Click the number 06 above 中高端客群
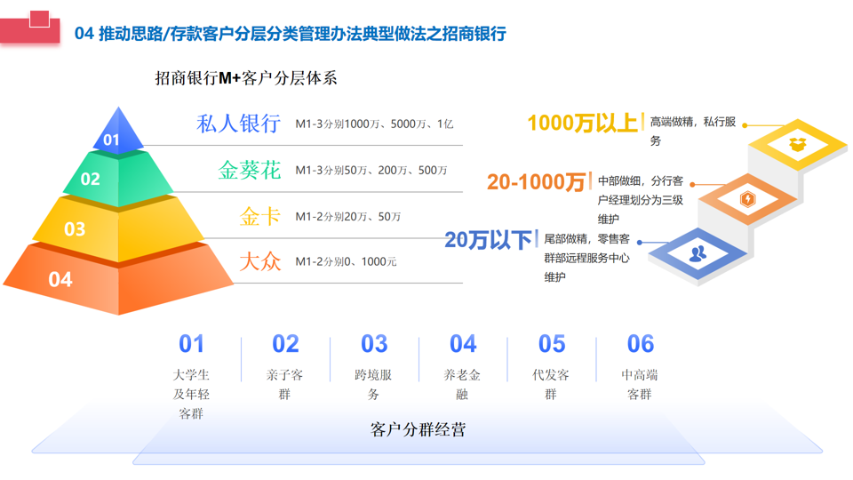This screenshot has height=480, width=853. (x=641, y=344)
